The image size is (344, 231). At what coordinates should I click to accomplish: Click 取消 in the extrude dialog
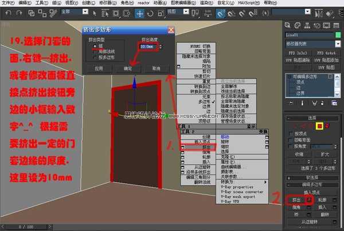(x=156, y=69)
